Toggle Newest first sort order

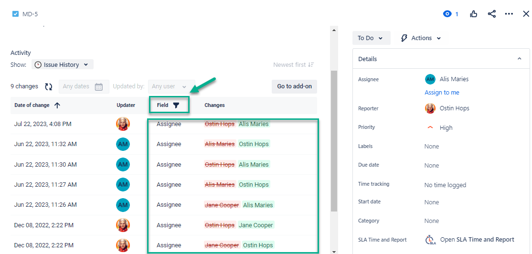[294, 64]
